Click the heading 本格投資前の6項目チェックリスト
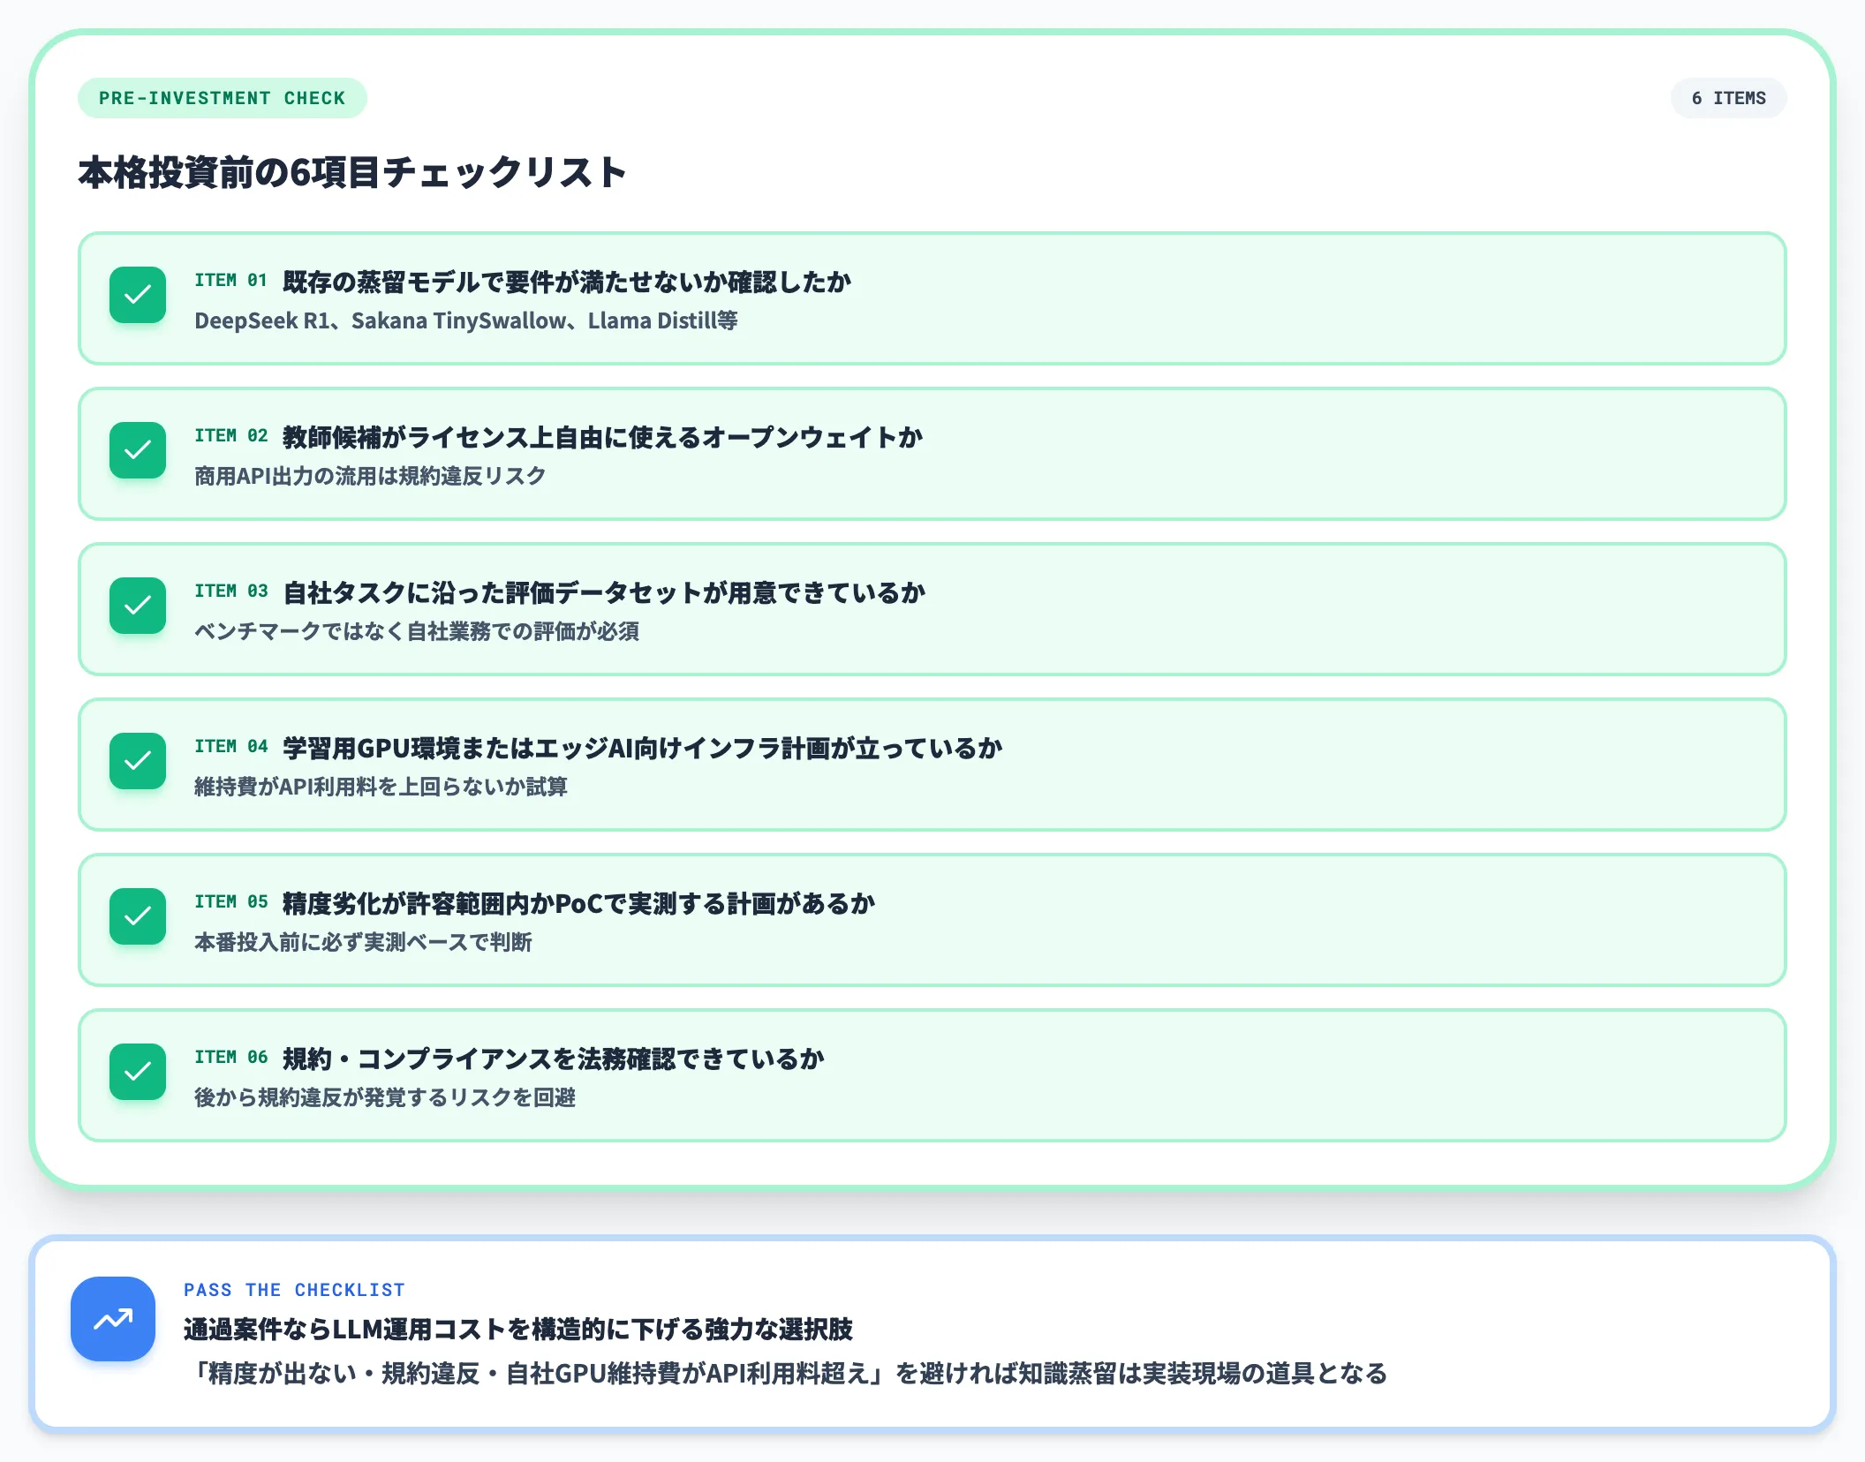This screenshot has height=1462, width=1865. pyautogui.click(x=352, y=172)
